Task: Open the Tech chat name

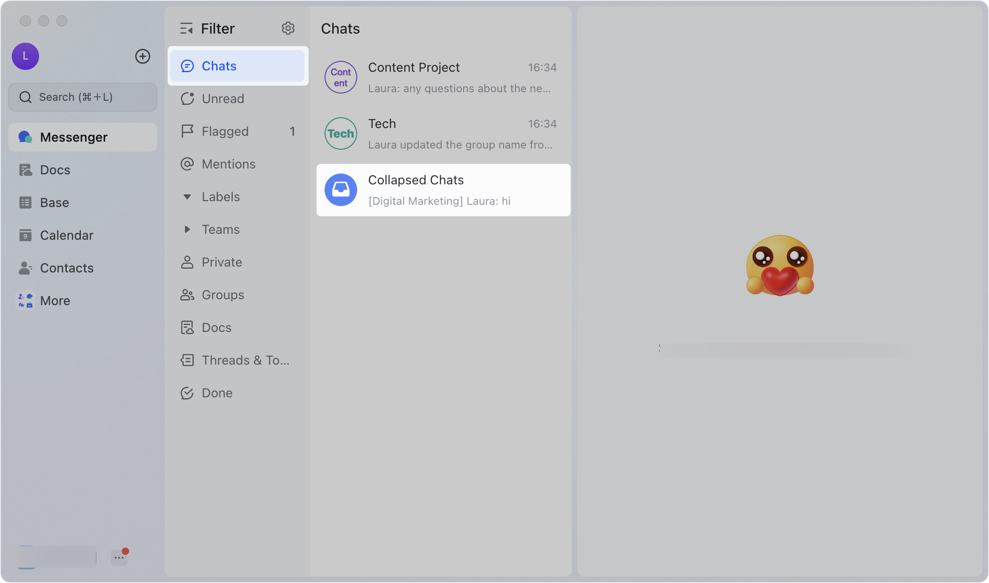Action: point(382,124)
